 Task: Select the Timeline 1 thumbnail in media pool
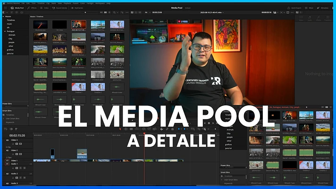tap(79, 87)
